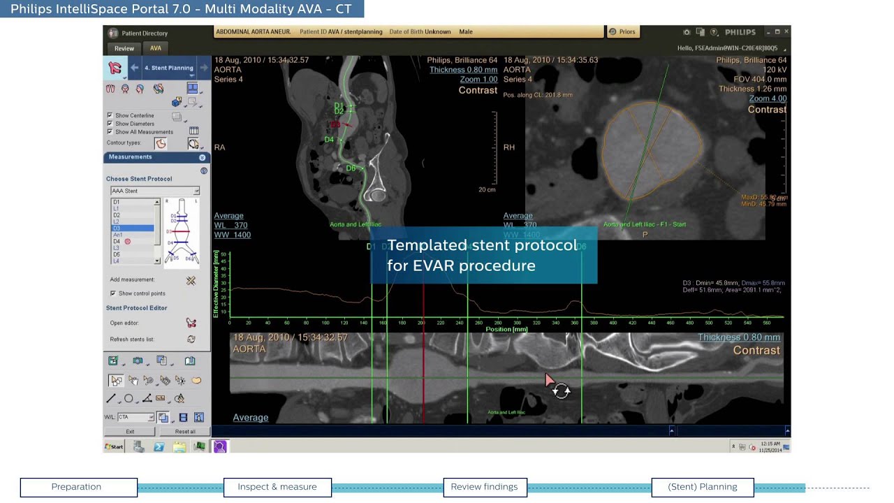Image resolution: width=894 pixels, height=503 pixels.
Task: Click the blue 3D cube icon
Action: pyautogui.click(x=177, y=102)
